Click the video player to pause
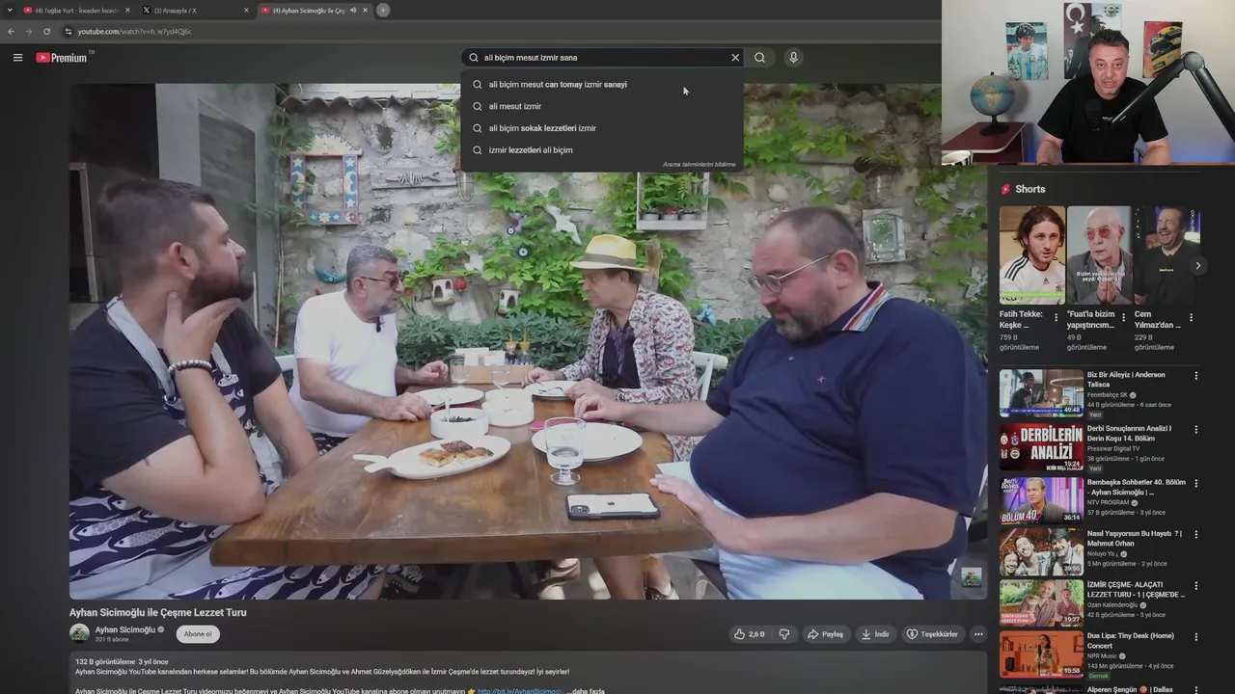 [529, 341]
